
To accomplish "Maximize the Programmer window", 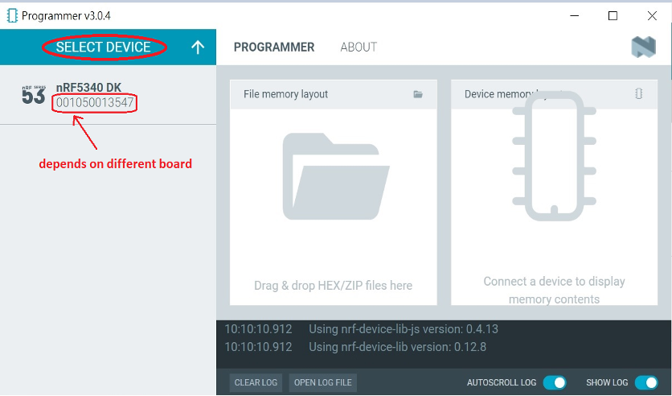I will tap(613, 15).
